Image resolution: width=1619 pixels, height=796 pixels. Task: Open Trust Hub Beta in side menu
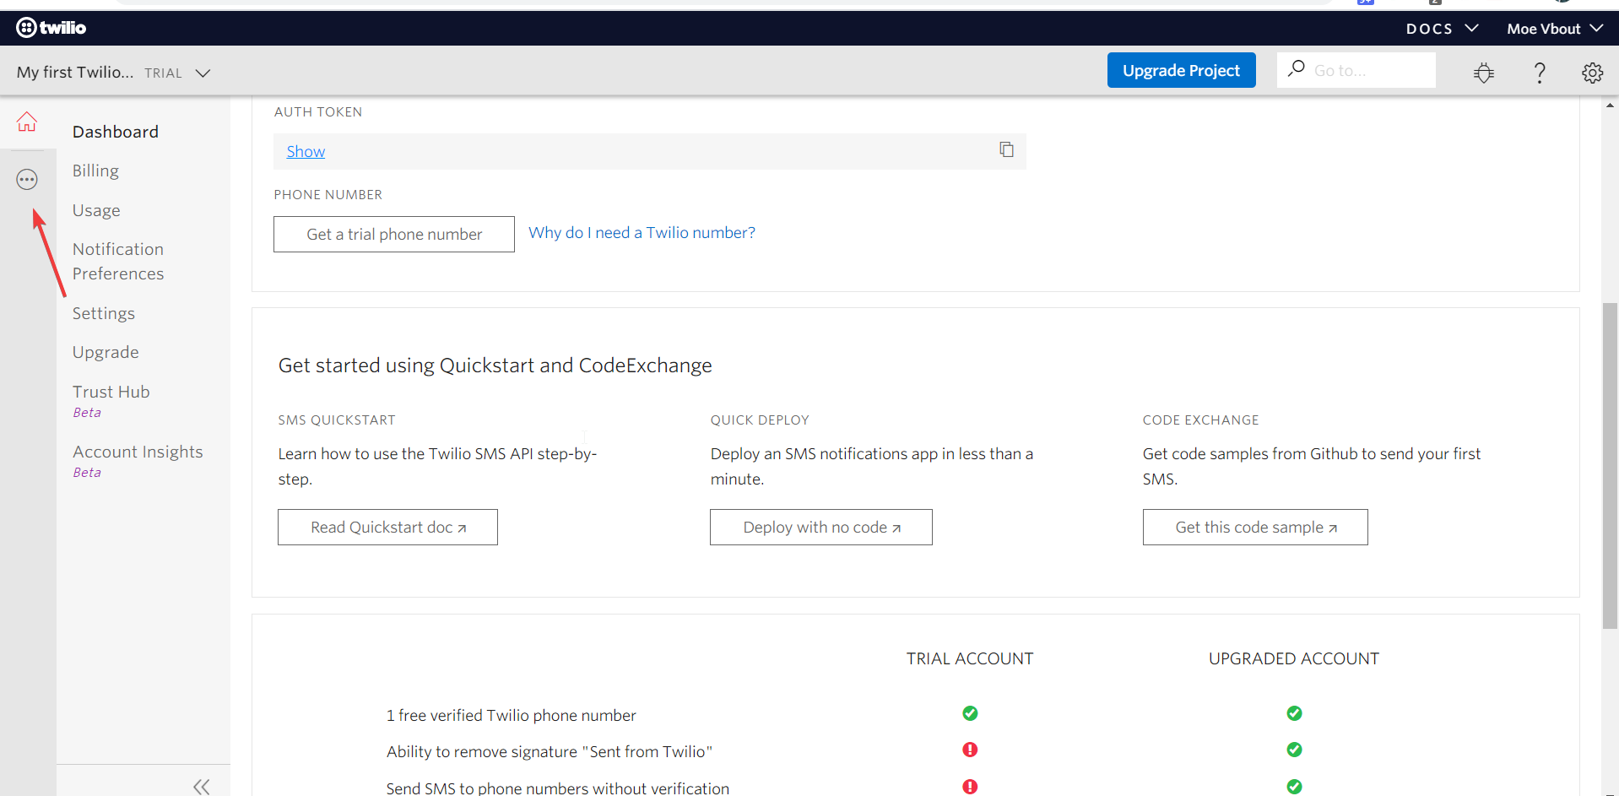[x=111, y=401]
